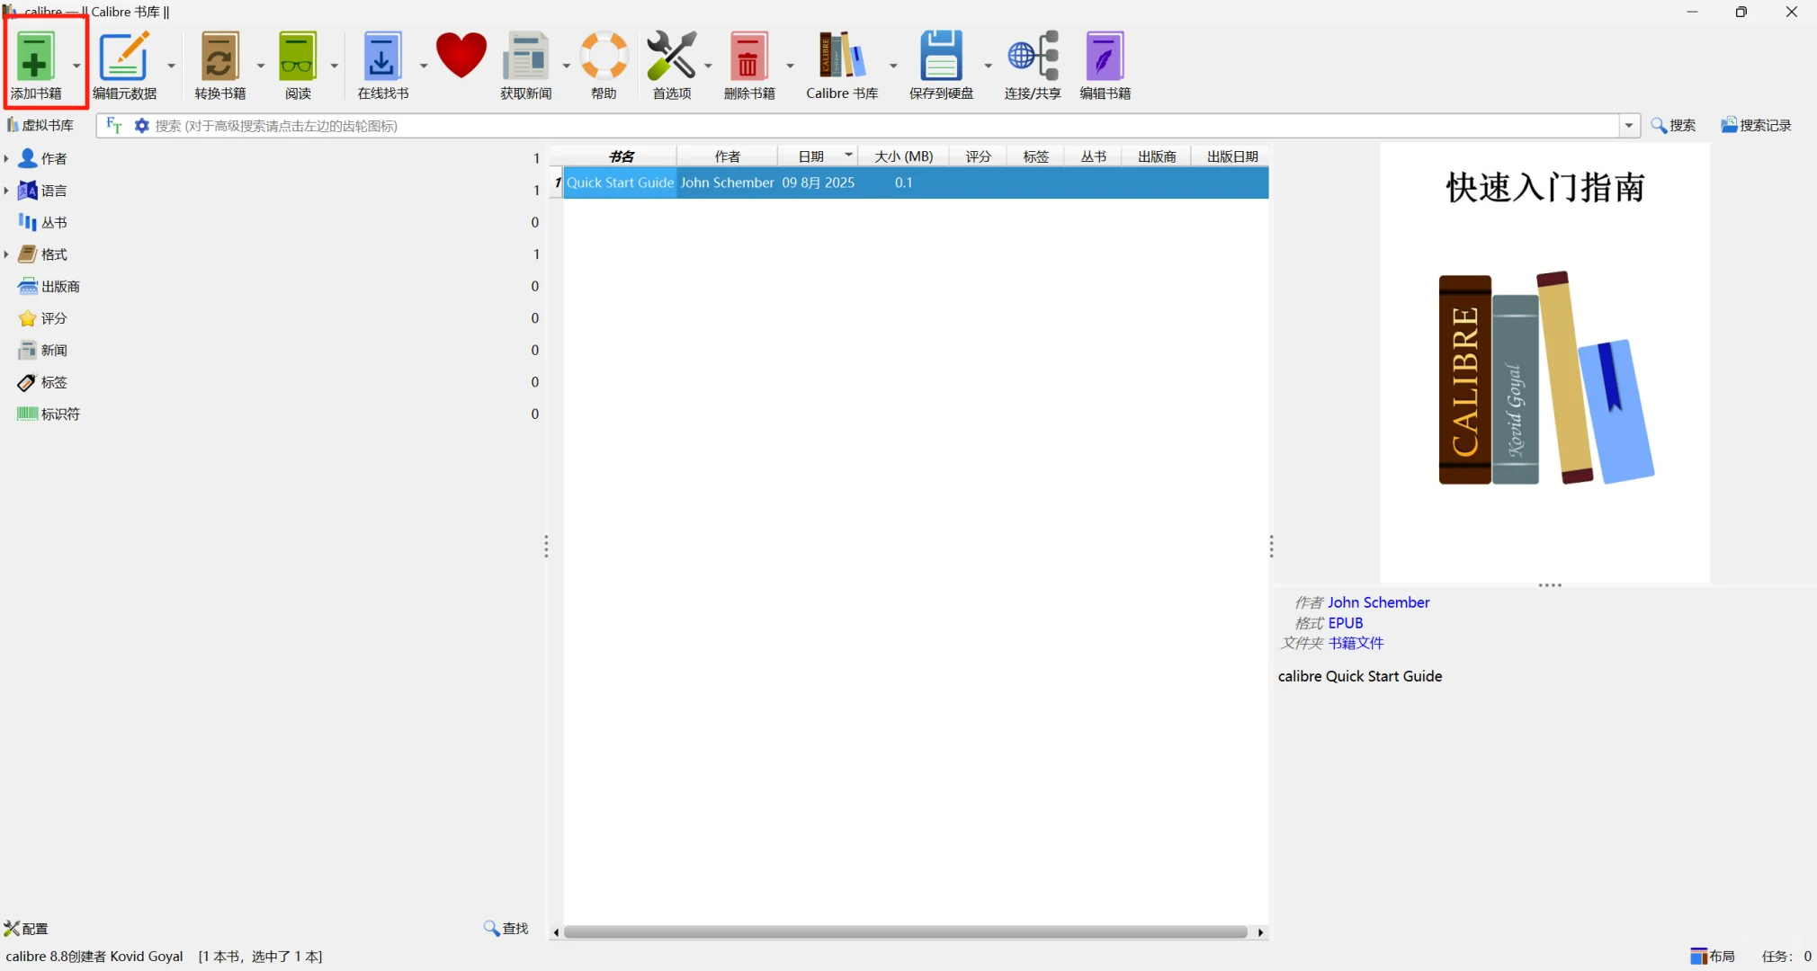Click the red heart donate icon

461,56
